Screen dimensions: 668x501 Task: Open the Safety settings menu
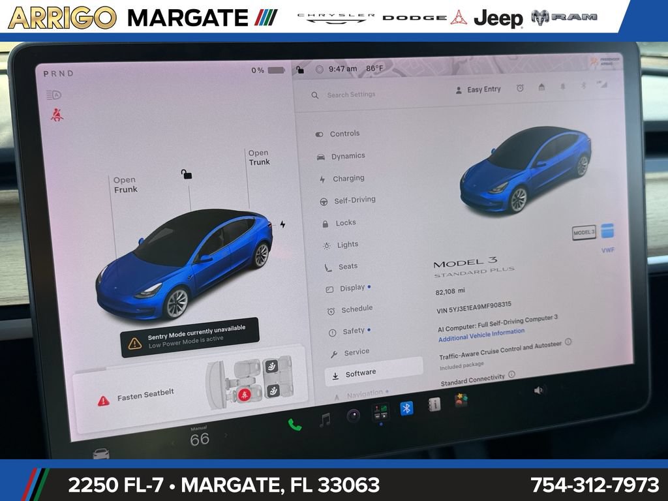pos(349,331)
